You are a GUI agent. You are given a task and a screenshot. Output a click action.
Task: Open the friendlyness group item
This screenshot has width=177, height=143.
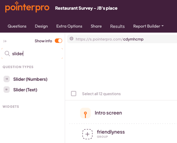pos(111,132)
